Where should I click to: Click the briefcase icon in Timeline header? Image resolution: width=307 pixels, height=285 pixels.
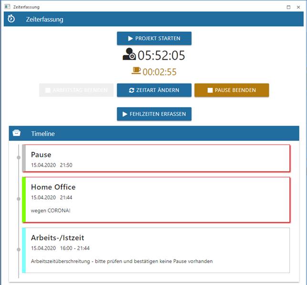point(17,133)
